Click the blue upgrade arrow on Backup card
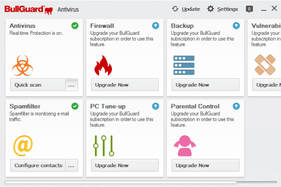The width and height of the screenshot is (281, 187). click(x=236, y=26)
